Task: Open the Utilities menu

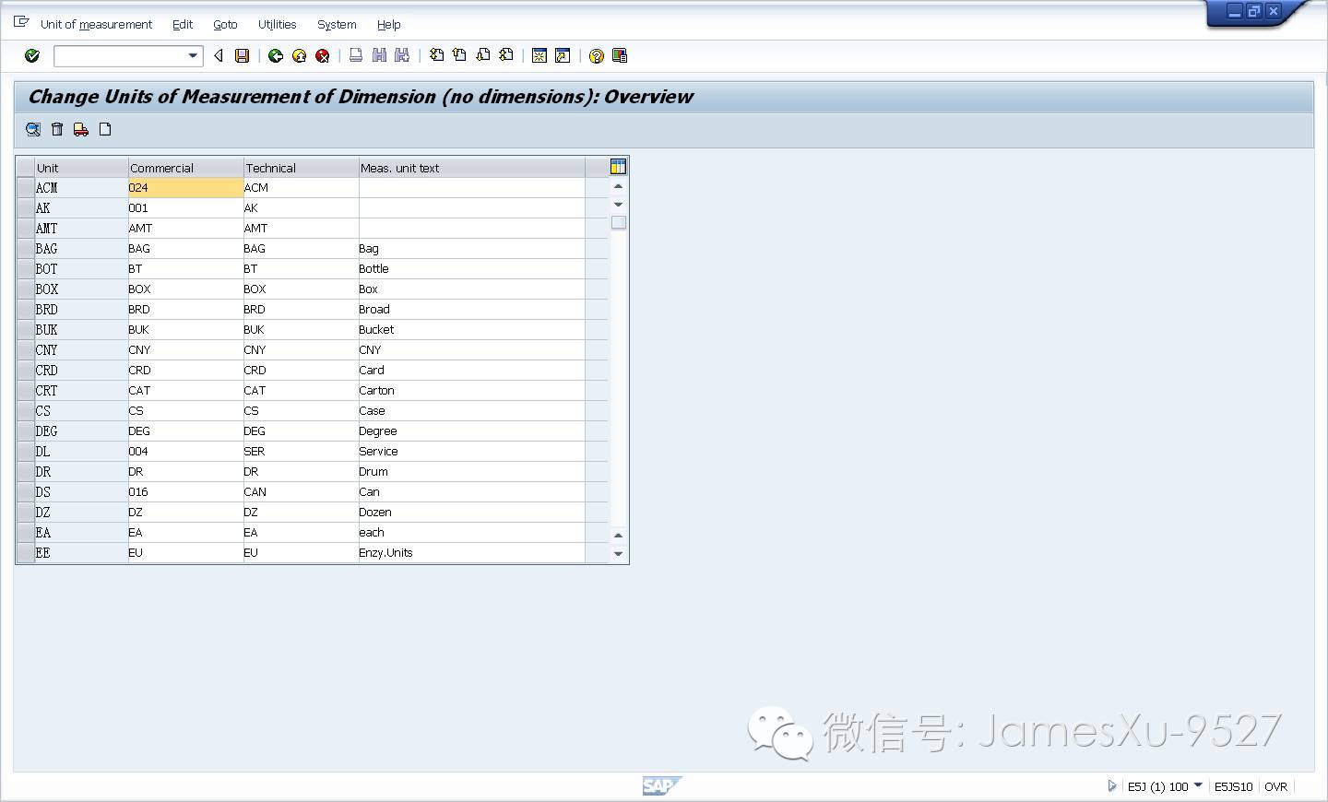Action: (x=277, y=25)
